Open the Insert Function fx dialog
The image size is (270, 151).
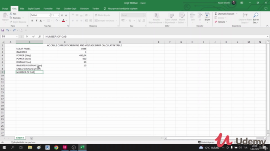tap(40, 36)
